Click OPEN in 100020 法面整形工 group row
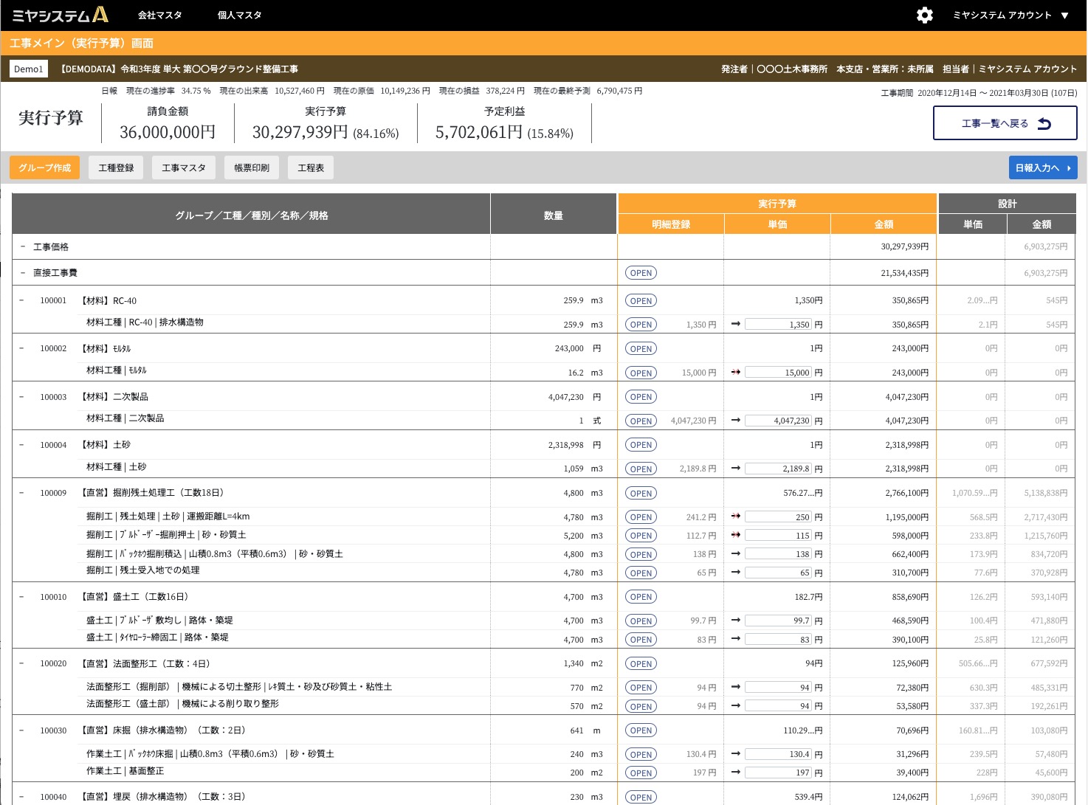Screen dimensions: 1088x805 pyautogui.click(x=641, y=663)
